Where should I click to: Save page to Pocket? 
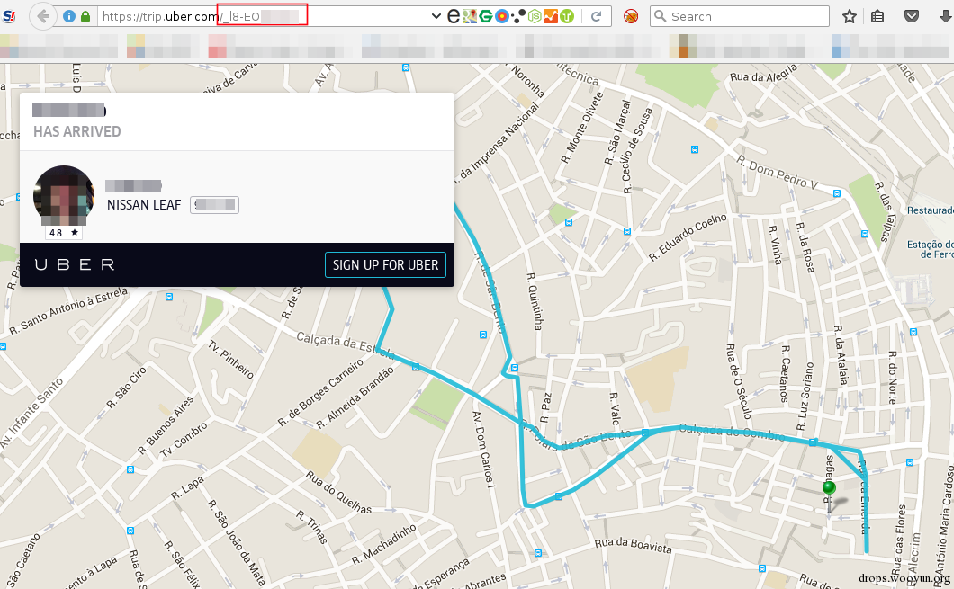click(911, 16)
